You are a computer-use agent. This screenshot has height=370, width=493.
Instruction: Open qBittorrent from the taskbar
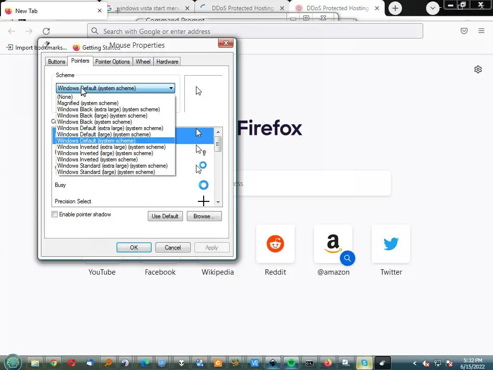click(x=162, y=363)
